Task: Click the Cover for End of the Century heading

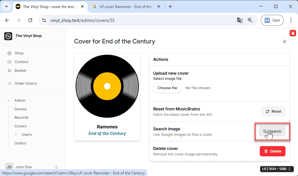Action: [x=114, y=41]
